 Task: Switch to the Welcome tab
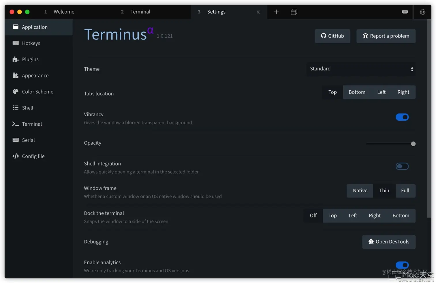click(x=76, y=12)
